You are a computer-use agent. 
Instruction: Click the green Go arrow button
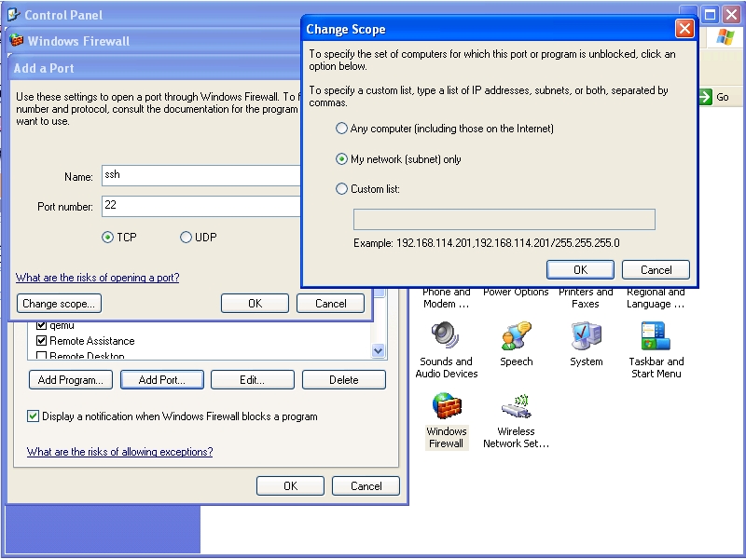pos(713,97)
